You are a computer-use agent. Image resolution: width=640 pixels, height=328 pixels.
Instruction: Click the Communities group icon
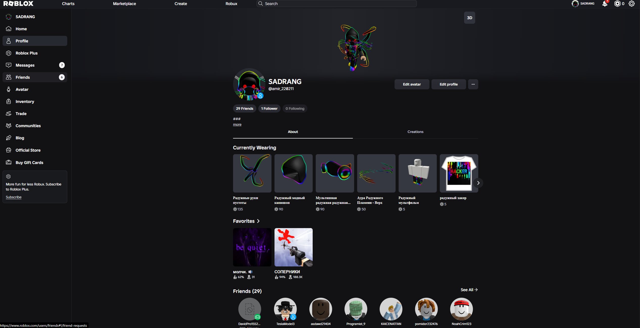[x=9, y=126]
